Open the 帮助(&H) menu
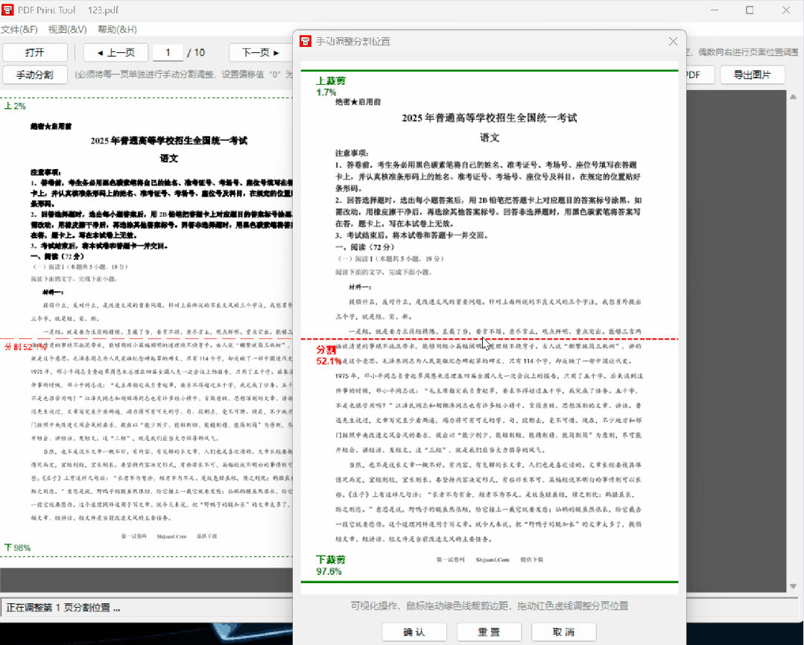 tap(118, 29)
